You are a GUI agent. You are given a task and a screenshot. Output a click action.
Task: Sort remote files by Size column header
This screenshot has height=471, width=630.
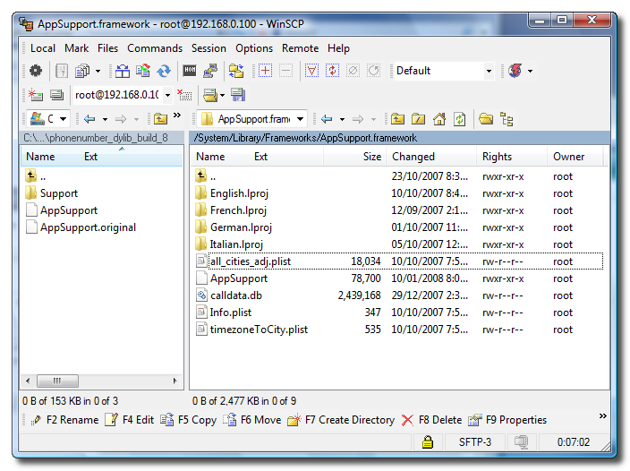coord(354,157)
